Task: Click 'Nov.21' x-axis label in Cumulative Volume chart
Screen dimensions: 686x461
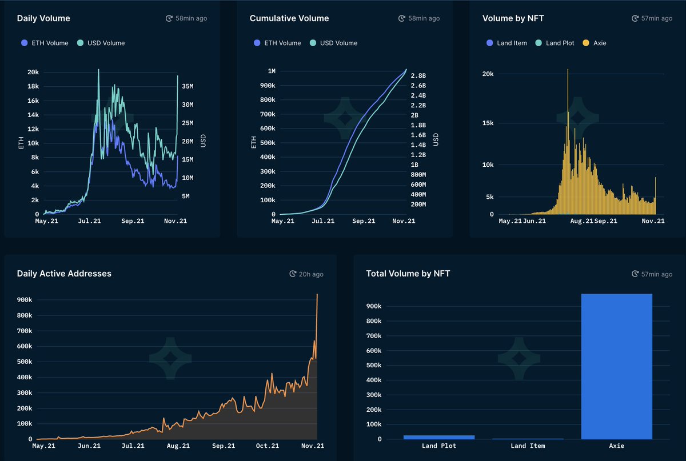Action: point(404,221)
